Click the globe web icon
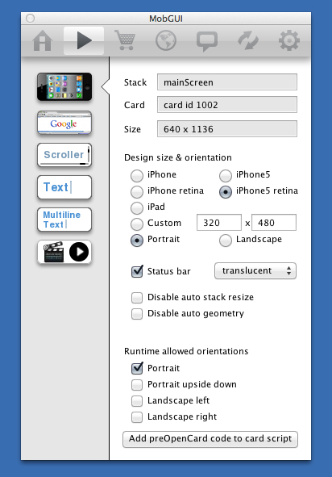Image resolution: width=332 pixels, height=477 pixels. pyautogui.click(x=166, y=40)
